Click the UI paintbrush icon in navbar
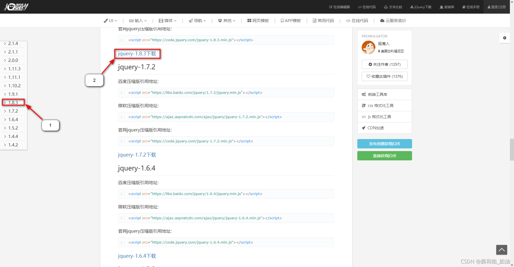This screenshot has height=267, width=514. [x=106, y=20]
